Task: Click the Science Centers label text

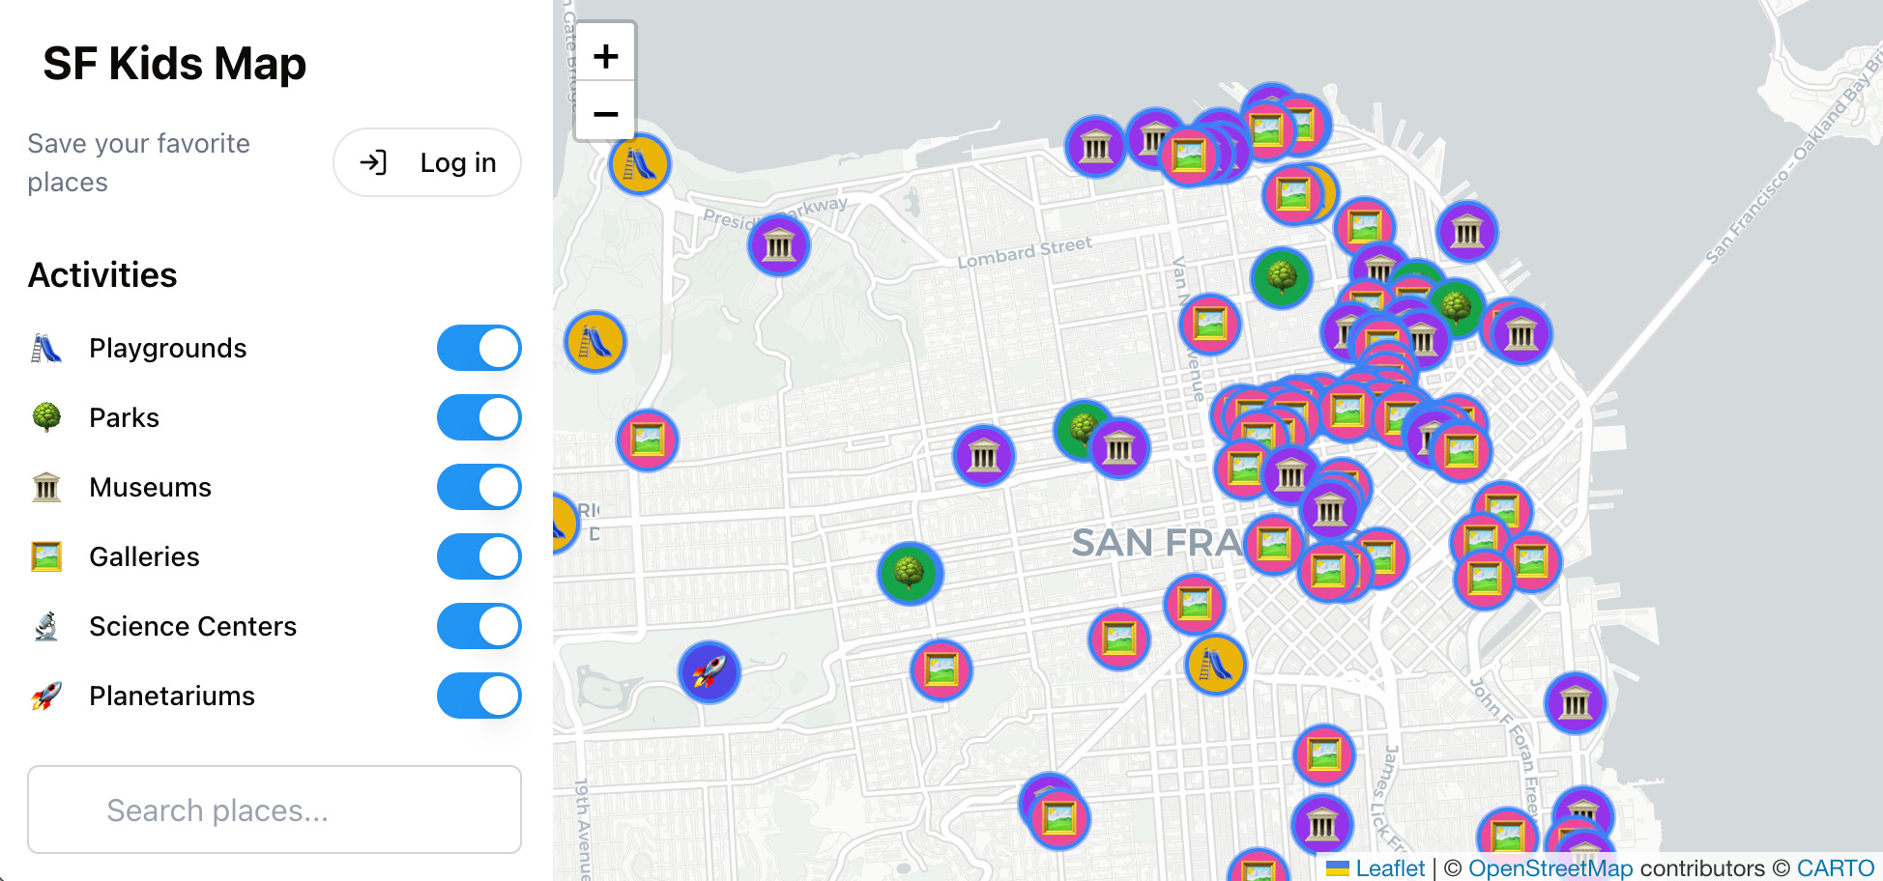Action: pos(192,626)
